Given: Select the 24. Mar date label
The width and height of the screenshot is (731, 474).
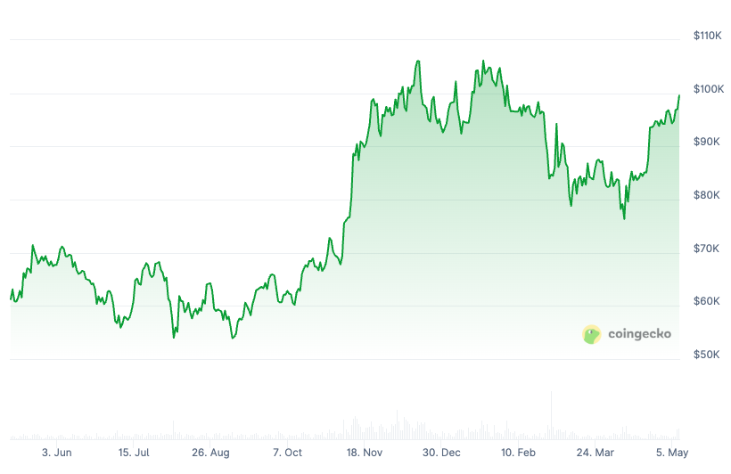Looking at the screenshot, I should pos(595,453).
